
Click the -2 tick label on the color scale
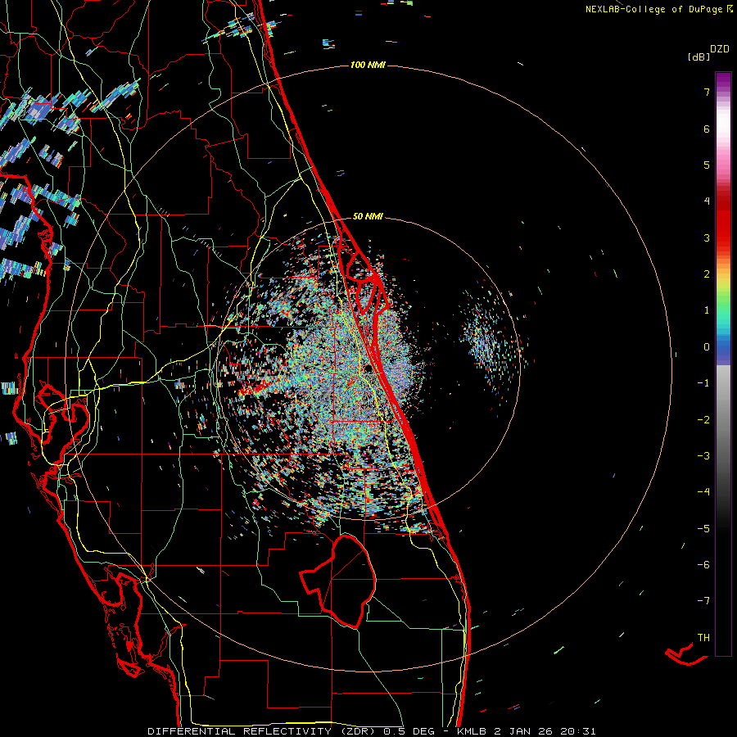(x=703, y=419)
